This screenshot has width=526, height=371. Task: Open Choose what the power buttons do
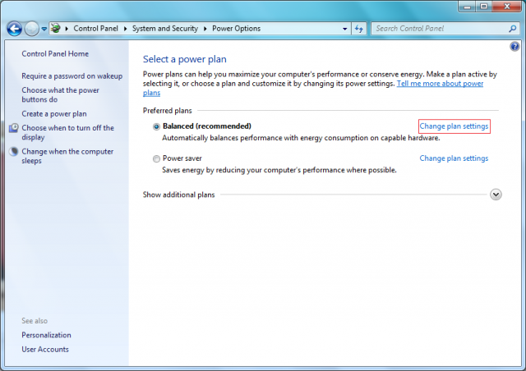[x=60, y=95]
